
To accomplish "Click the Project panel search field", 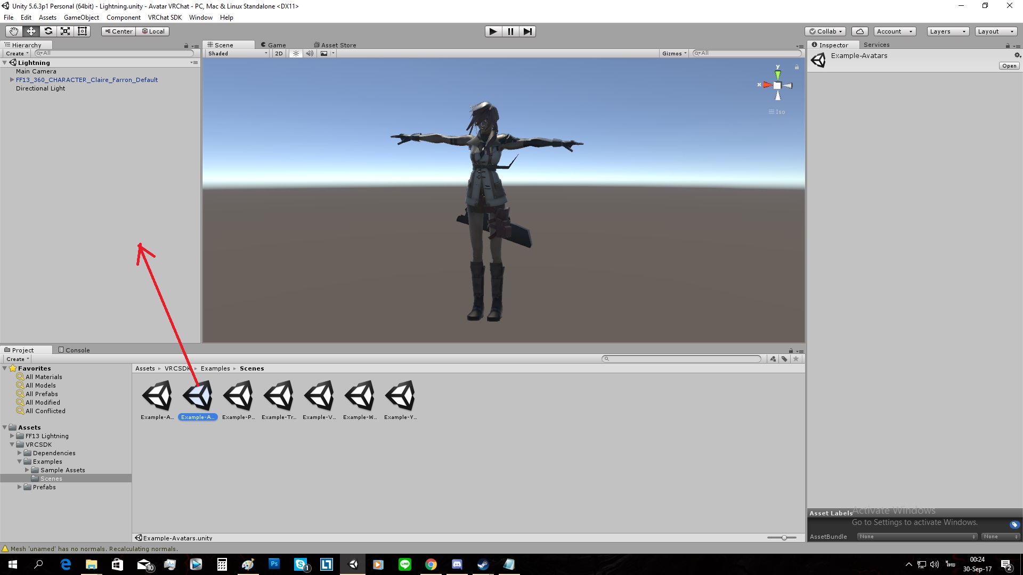I will [x=682, y=359].
